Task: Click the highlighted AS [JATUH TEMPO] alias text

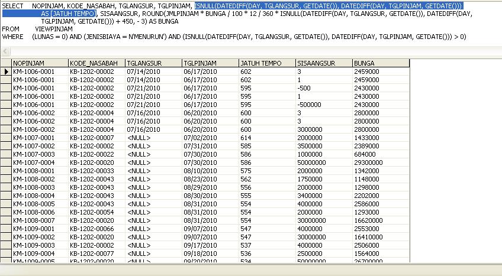Action: [69, 14]
